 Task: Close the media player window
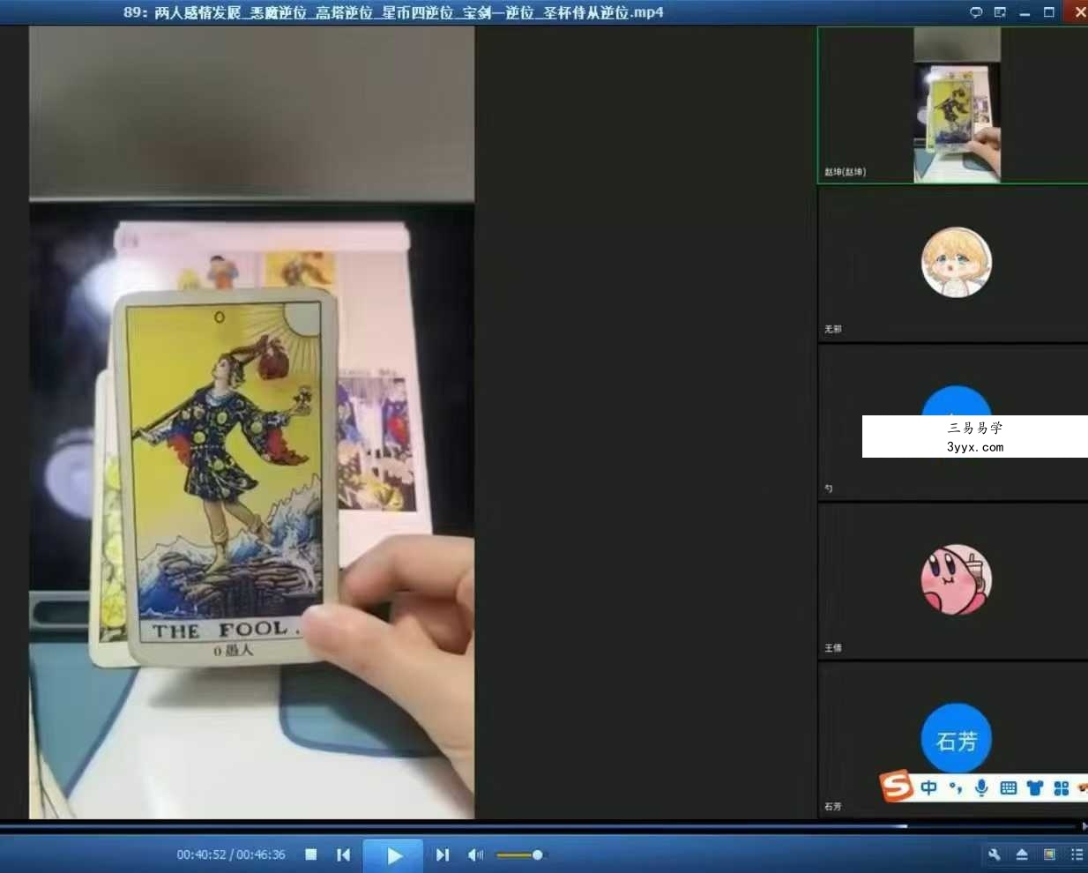pos(1079,11)
